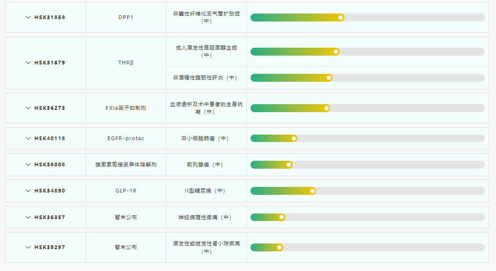The height and width of the screenshot is (271, 496).
Task: Expand the HSK31858 row chevron
Action: pos(28,17)
